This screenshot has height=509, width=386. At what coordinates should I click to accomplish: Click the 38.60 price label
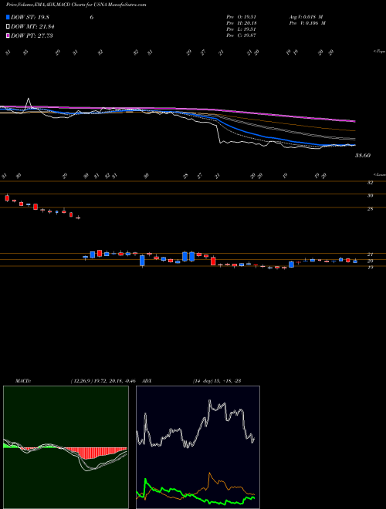coord(363,156)
